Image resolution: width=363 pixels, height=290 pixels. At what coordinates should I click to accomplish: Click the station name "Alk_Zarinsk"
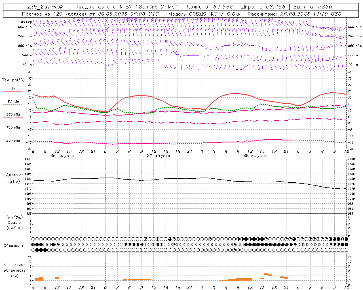point(45,7)
